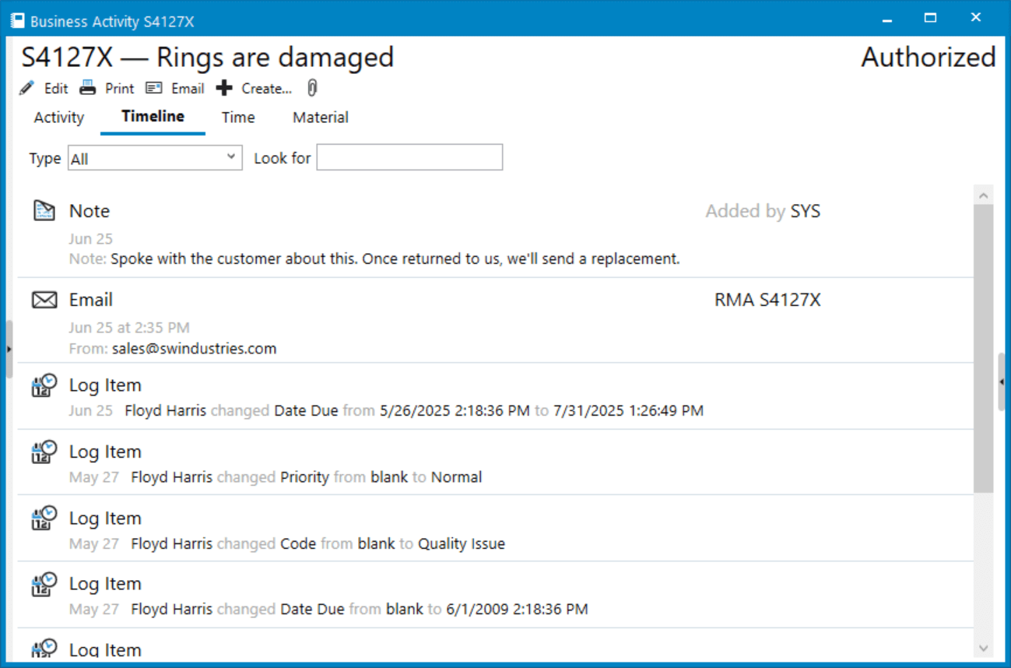Click the Print button label

tap(120, 89)
